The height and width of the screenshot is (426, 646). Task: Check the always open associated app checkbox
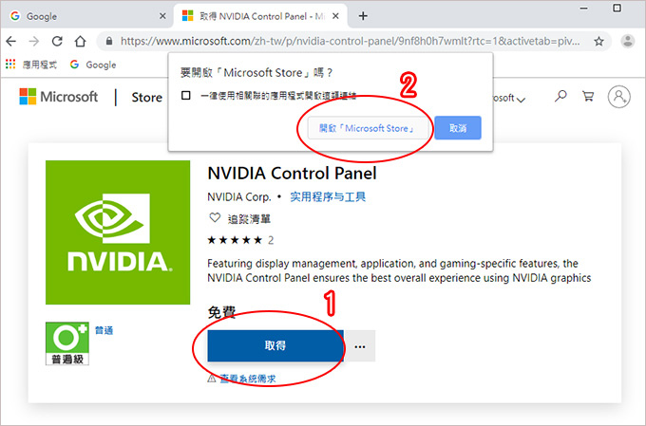pos(186,96)
